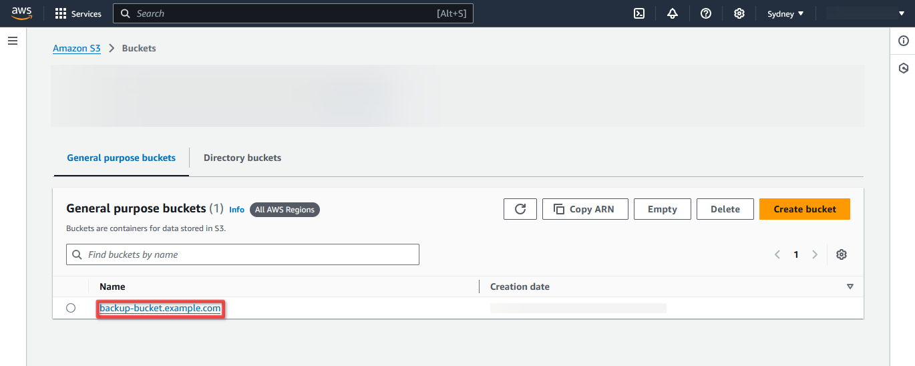Open the AWS console home logo
This screenshot has height=366, width=915.
22,13
